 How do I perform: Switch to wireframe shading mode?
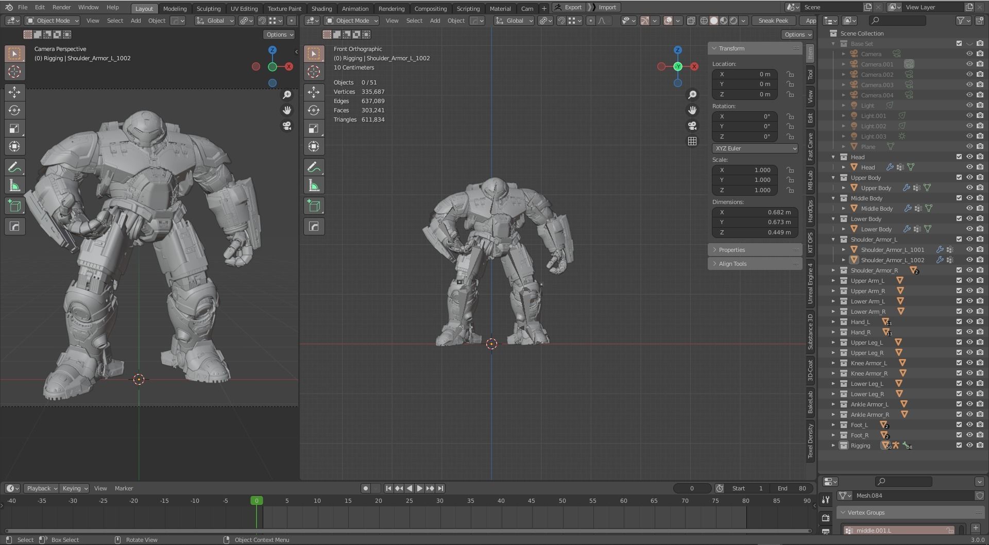[x=704, y=21]
